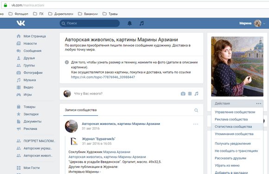Viewport: 269px width, 174px height.
Task: Open community name link in post header
Action: (x=121, y=124)
